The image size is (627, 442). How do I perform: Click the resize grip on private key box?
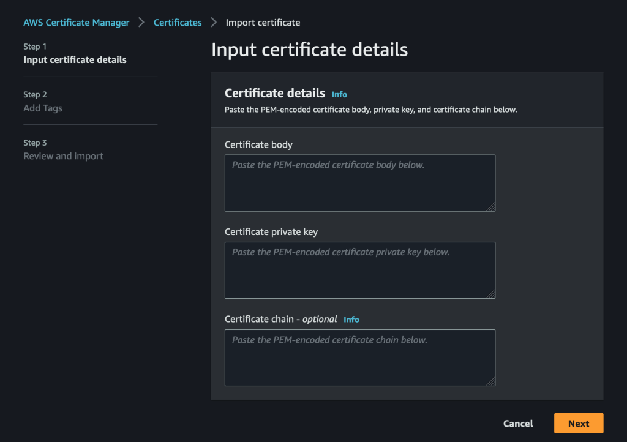(x=493, y=296)
